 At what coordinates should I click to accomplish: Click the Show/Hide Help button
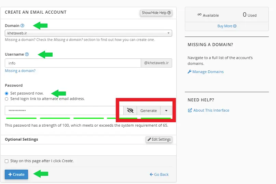pyautogui.click(x=156, y=13)
